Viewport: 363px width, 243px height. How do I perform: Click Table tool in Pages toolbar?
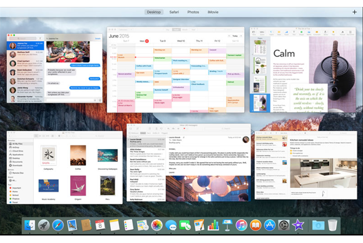[279, 33]
